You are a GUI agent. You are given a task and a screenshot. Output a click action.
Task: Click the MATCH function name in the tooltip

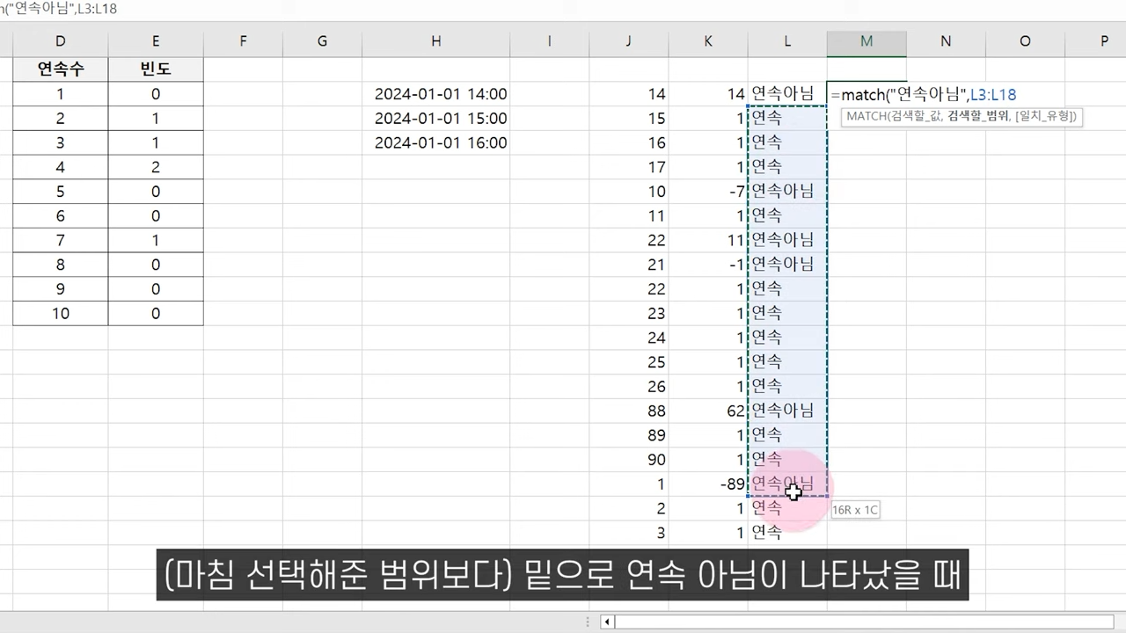[x=866, y=116]
